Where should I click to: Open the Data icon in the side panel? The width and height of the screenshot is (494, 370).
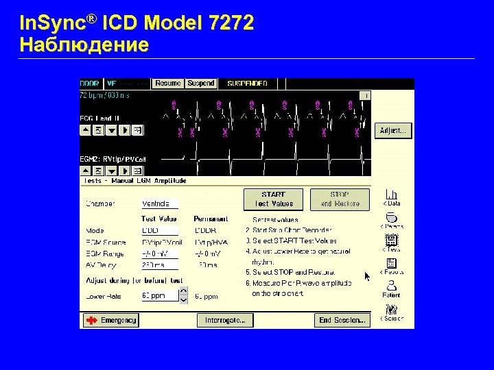(x=391, y=198)
